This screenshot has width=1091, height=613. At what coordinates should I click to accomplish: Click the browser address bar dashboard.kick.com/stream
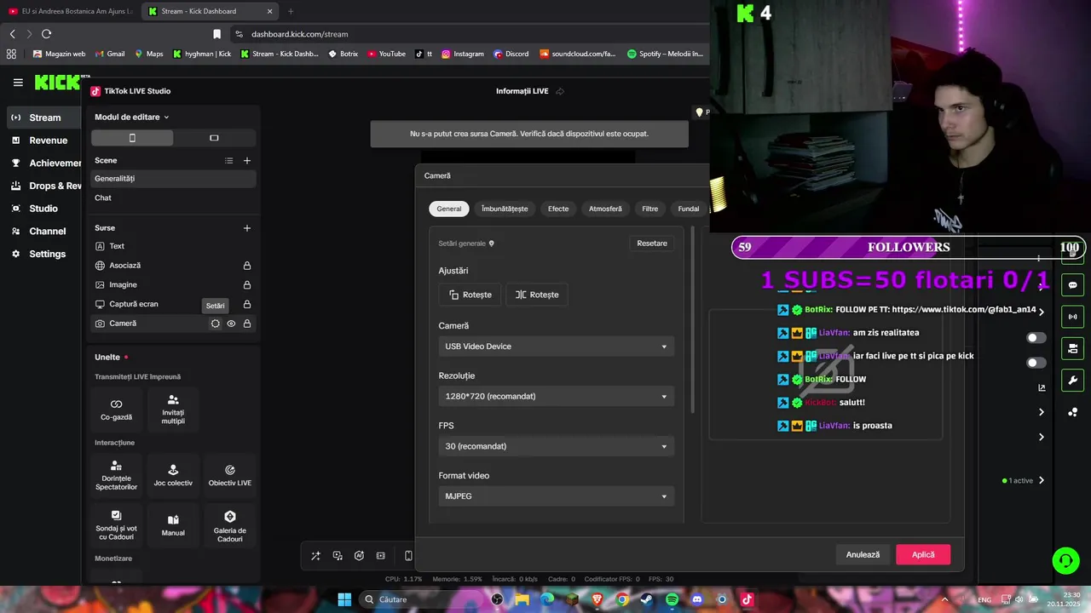(x=300, y=34)
